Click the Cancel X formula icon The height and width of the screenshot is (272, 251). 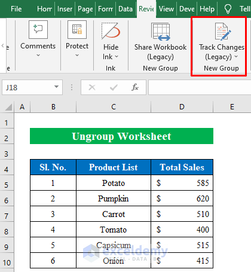point(92,87)
